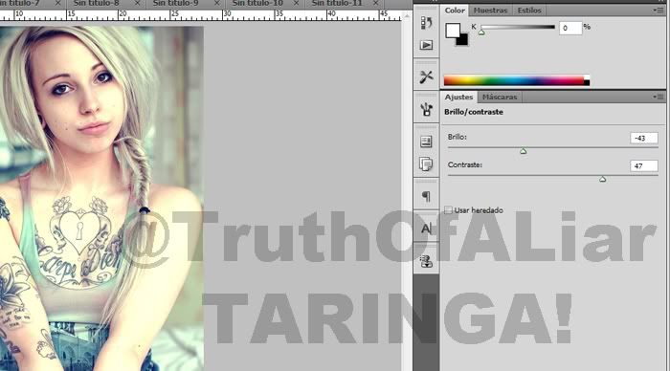Close the Sin título-8 document tab
Image resolution: width=670 pixels, height=371 pixels.
tap(137, 4)
